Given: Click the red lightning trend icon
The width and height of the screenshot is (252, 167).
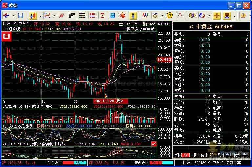Looking at the screenshot, I should click(61, 15).
